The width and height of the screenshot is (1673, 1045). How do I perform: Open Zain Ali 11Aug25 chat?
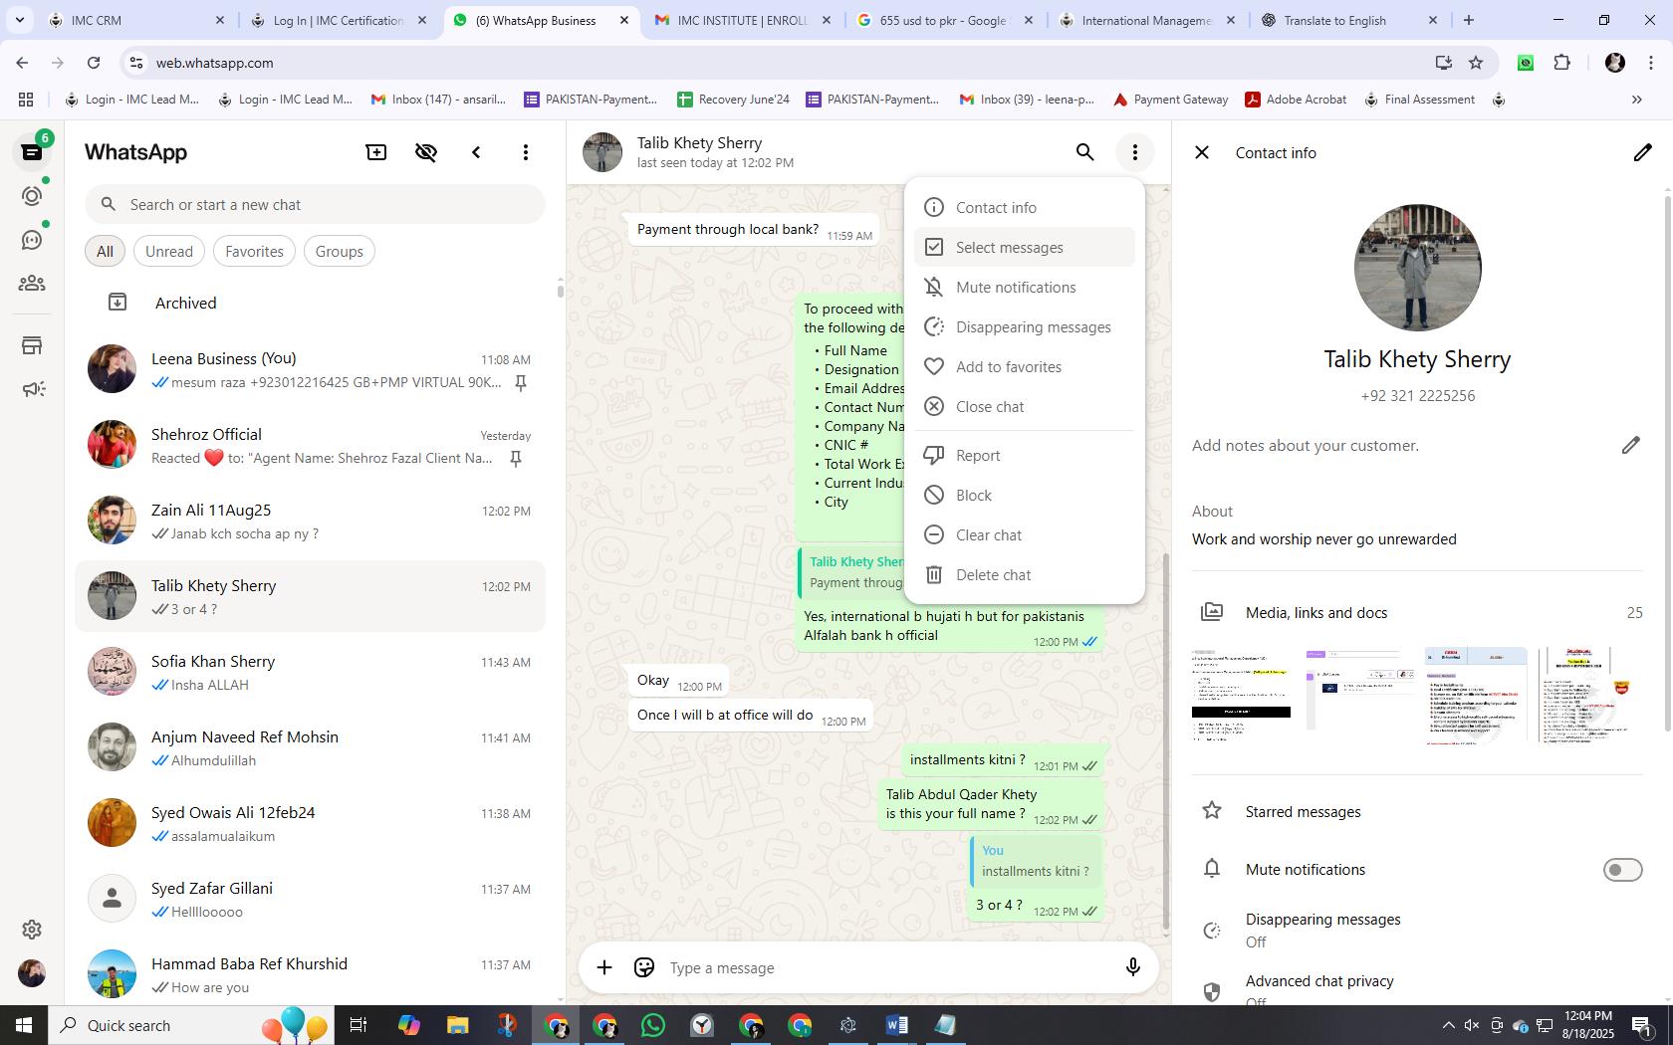311,521
